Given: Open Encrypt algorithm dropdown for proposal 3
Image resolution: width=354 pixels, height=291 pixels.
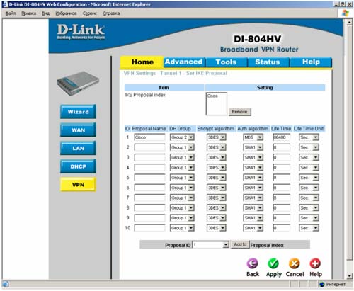Looking at the screenshot, I should click(217, 157).
